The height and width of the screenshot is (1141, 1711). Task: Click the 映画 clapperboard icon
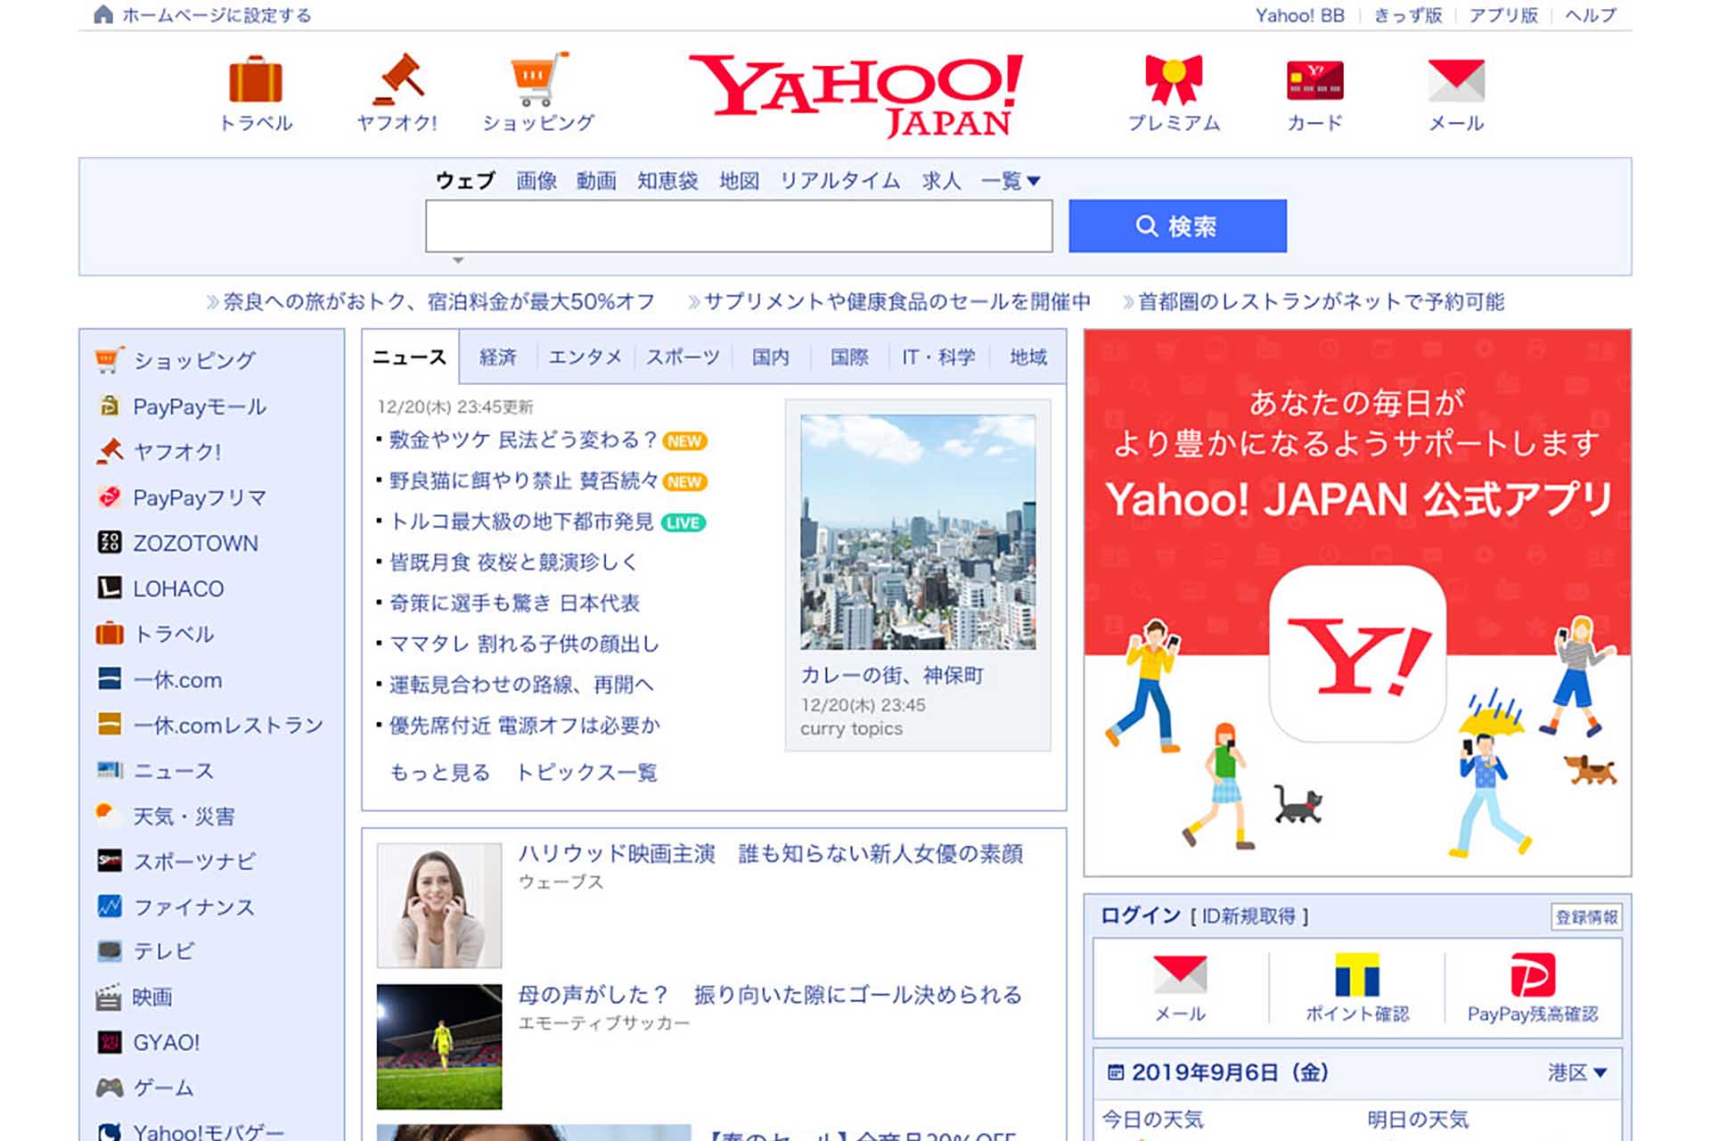tap(109, 997)
